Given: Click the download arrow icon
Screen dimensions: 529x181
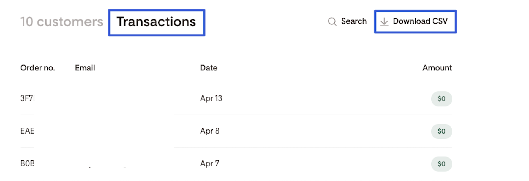Looking at the screenshot, I should point(384,22).
